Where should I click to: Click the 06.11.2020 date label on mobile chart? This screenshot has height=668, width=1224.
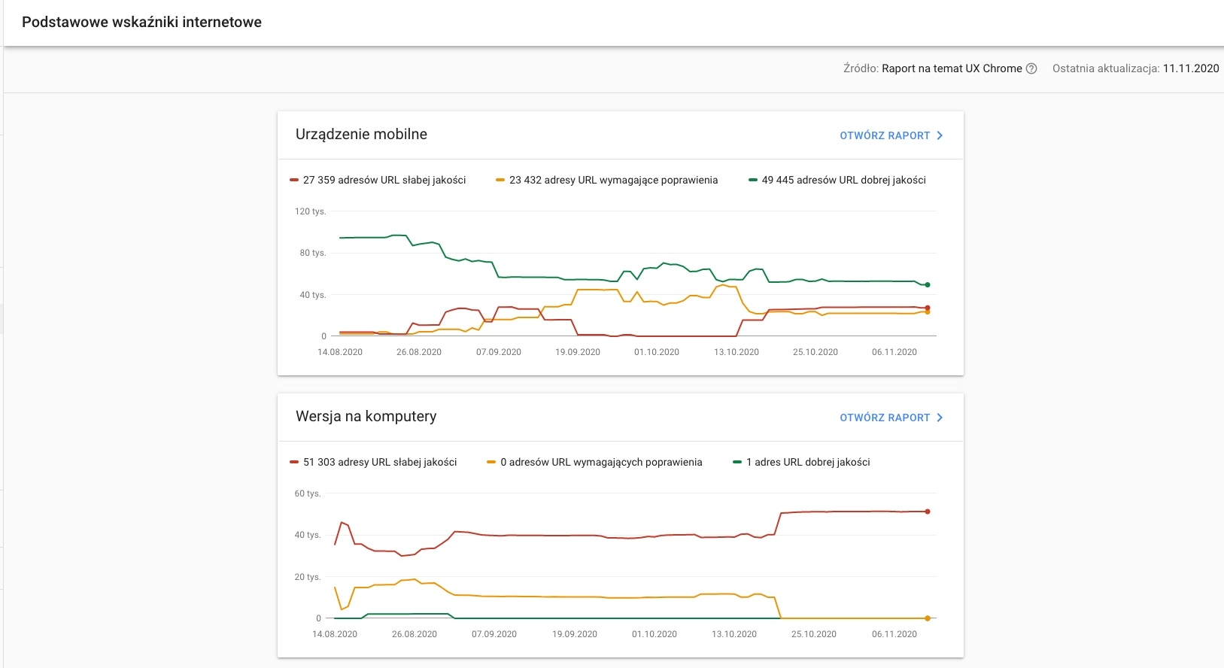tap(894, 352)
